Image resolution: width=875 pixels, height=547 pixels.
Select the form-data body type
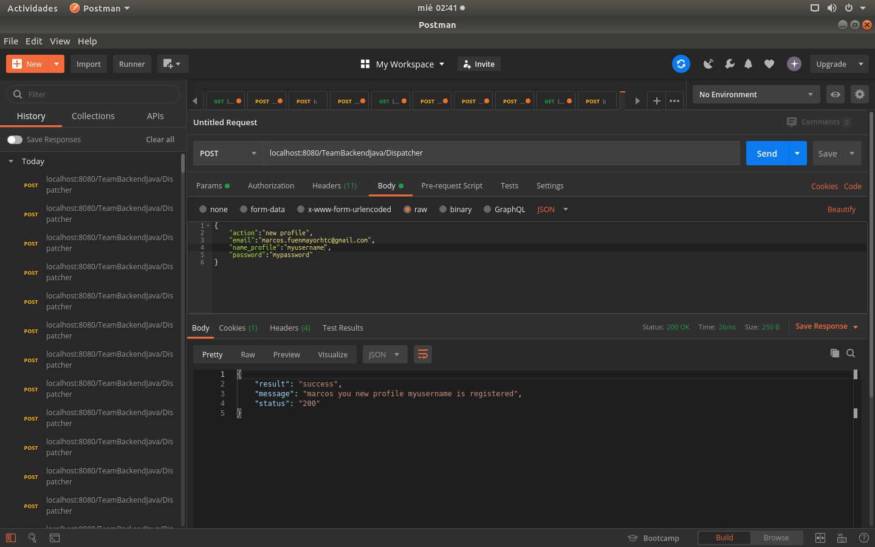pyautogui.click(x=244, y=209)
